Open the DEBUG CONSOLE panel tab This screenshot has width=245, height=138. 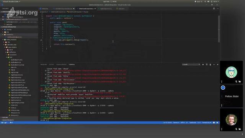(61, 64)
